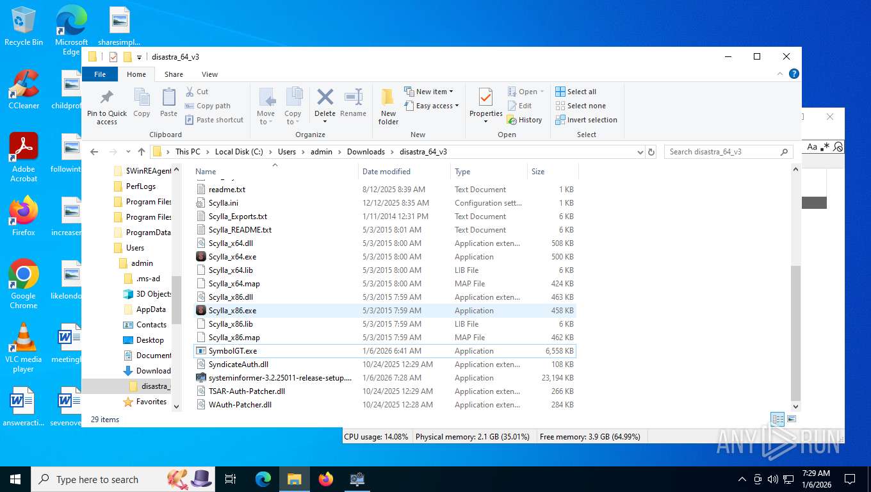
Task: Click Select none in ribbon
Action: tap(580, 106)
